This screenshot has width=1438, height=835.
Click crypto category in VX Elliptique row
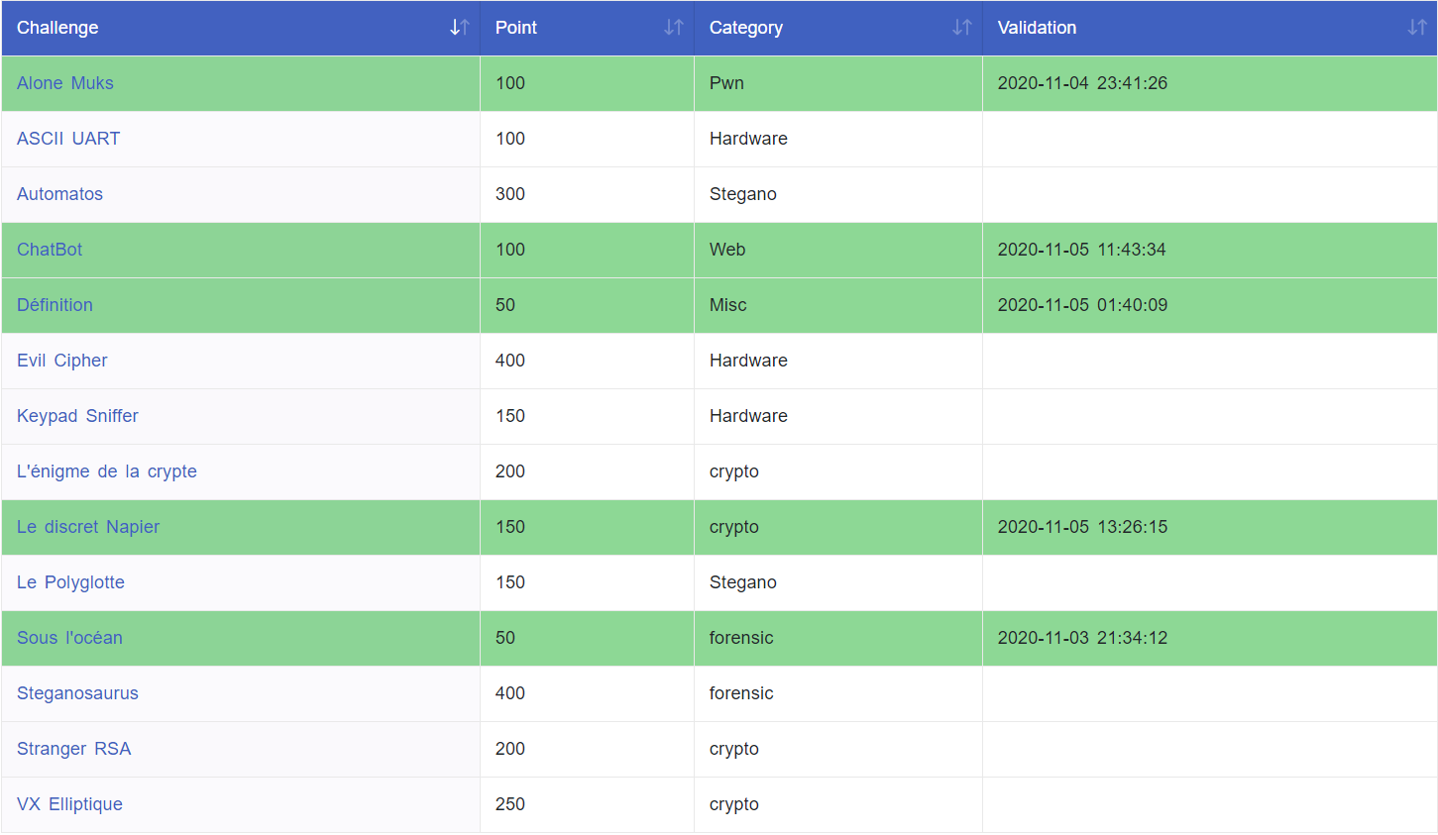tap(734, 804)
